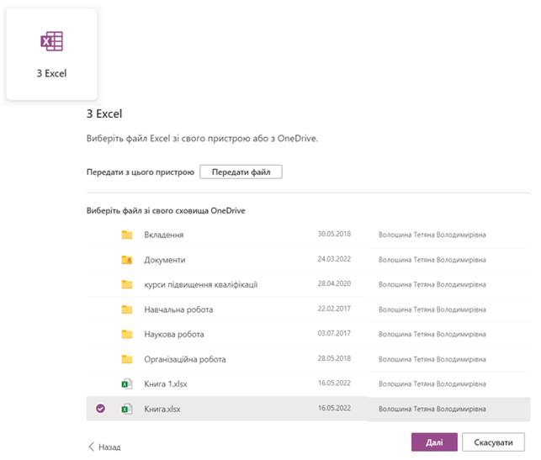This screenshot has height=460, width=541.
Task: Open the Документи folder name
Action: pyautogui.click(x=165, y=260)
